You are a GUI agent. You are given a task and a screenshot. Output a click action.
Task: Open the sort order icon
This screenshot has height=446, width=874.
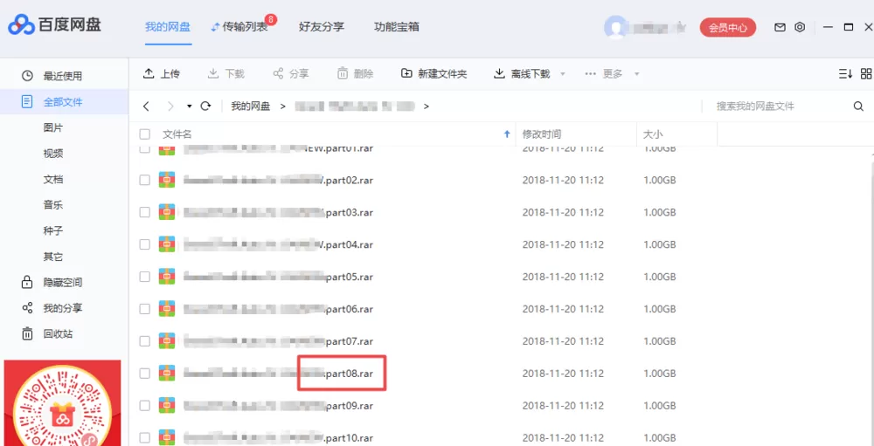tap(845, 73)
